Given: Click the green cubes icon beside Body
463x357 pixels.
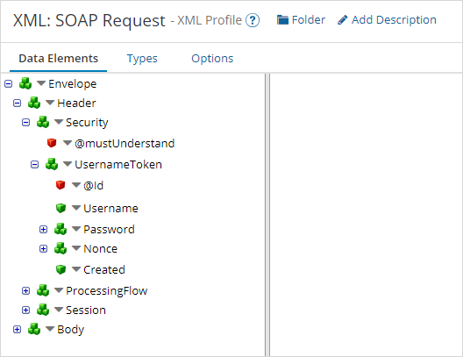Looking at the screenshot, I should click(34, 329).
